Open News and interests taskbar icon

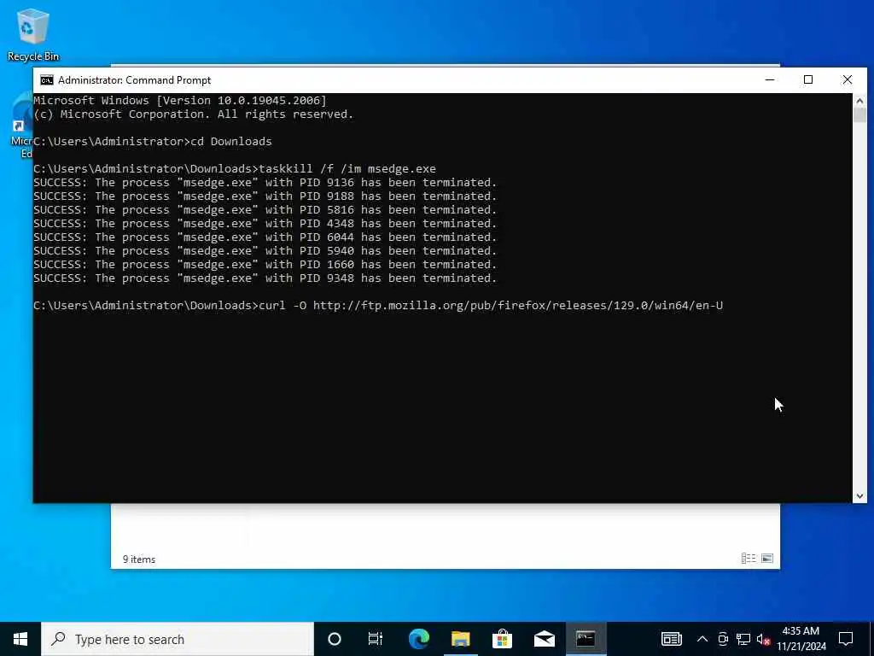tap(671, 639)
